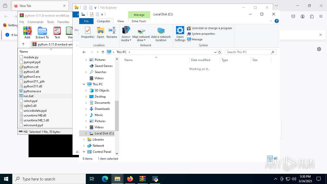Select Downloads in the navigation tree

pyautogui.click(x=102, y=109)
